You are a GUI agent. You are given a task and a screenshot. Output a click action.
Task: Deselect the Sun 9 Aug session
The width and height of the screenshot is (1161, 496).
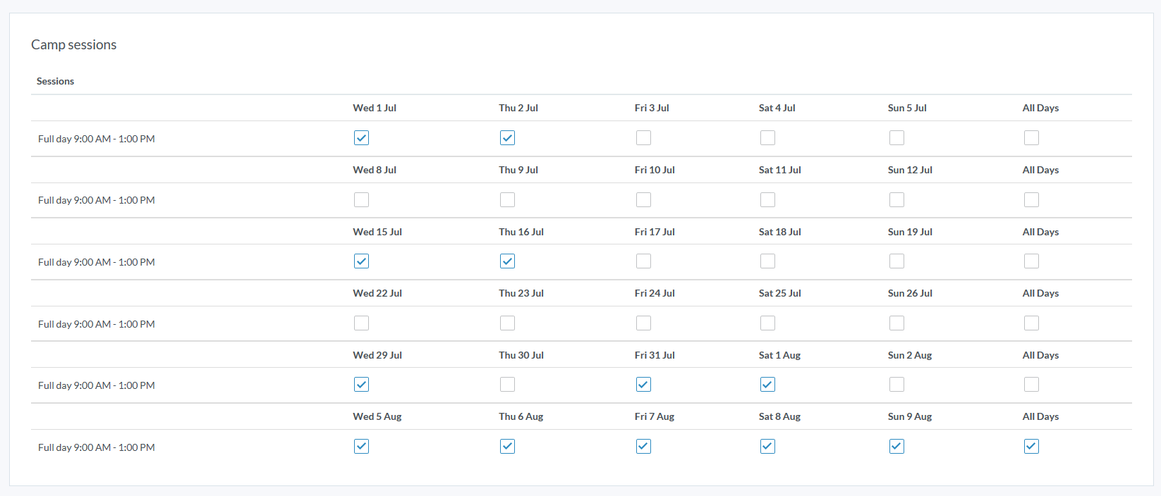click(x=896, y=447)
